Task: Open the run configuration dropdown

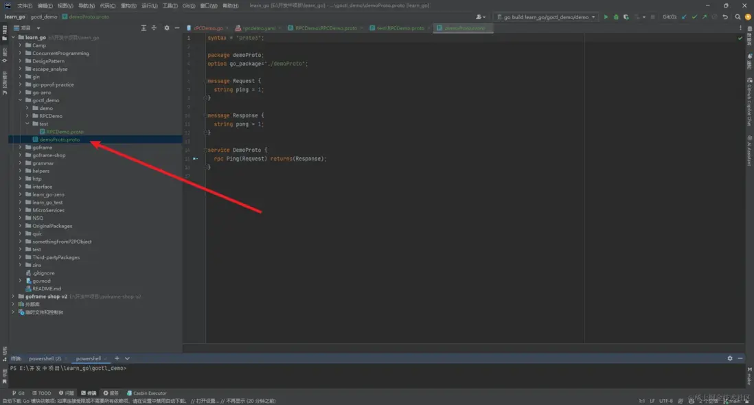Action: pyautogui.click(x=547, y=17)
